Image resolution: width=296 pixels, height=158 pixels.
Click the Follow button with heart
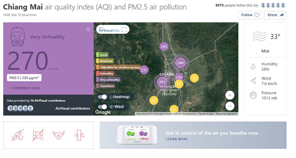[250, 15]
